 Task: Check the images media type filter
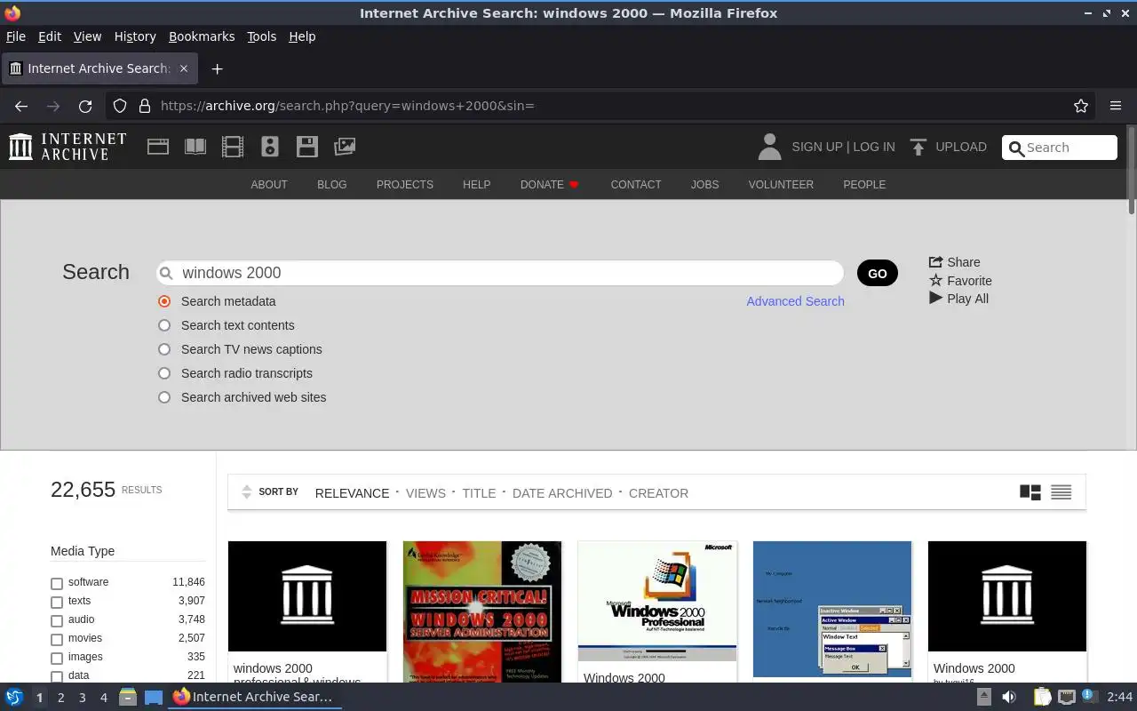pos(57,659)
